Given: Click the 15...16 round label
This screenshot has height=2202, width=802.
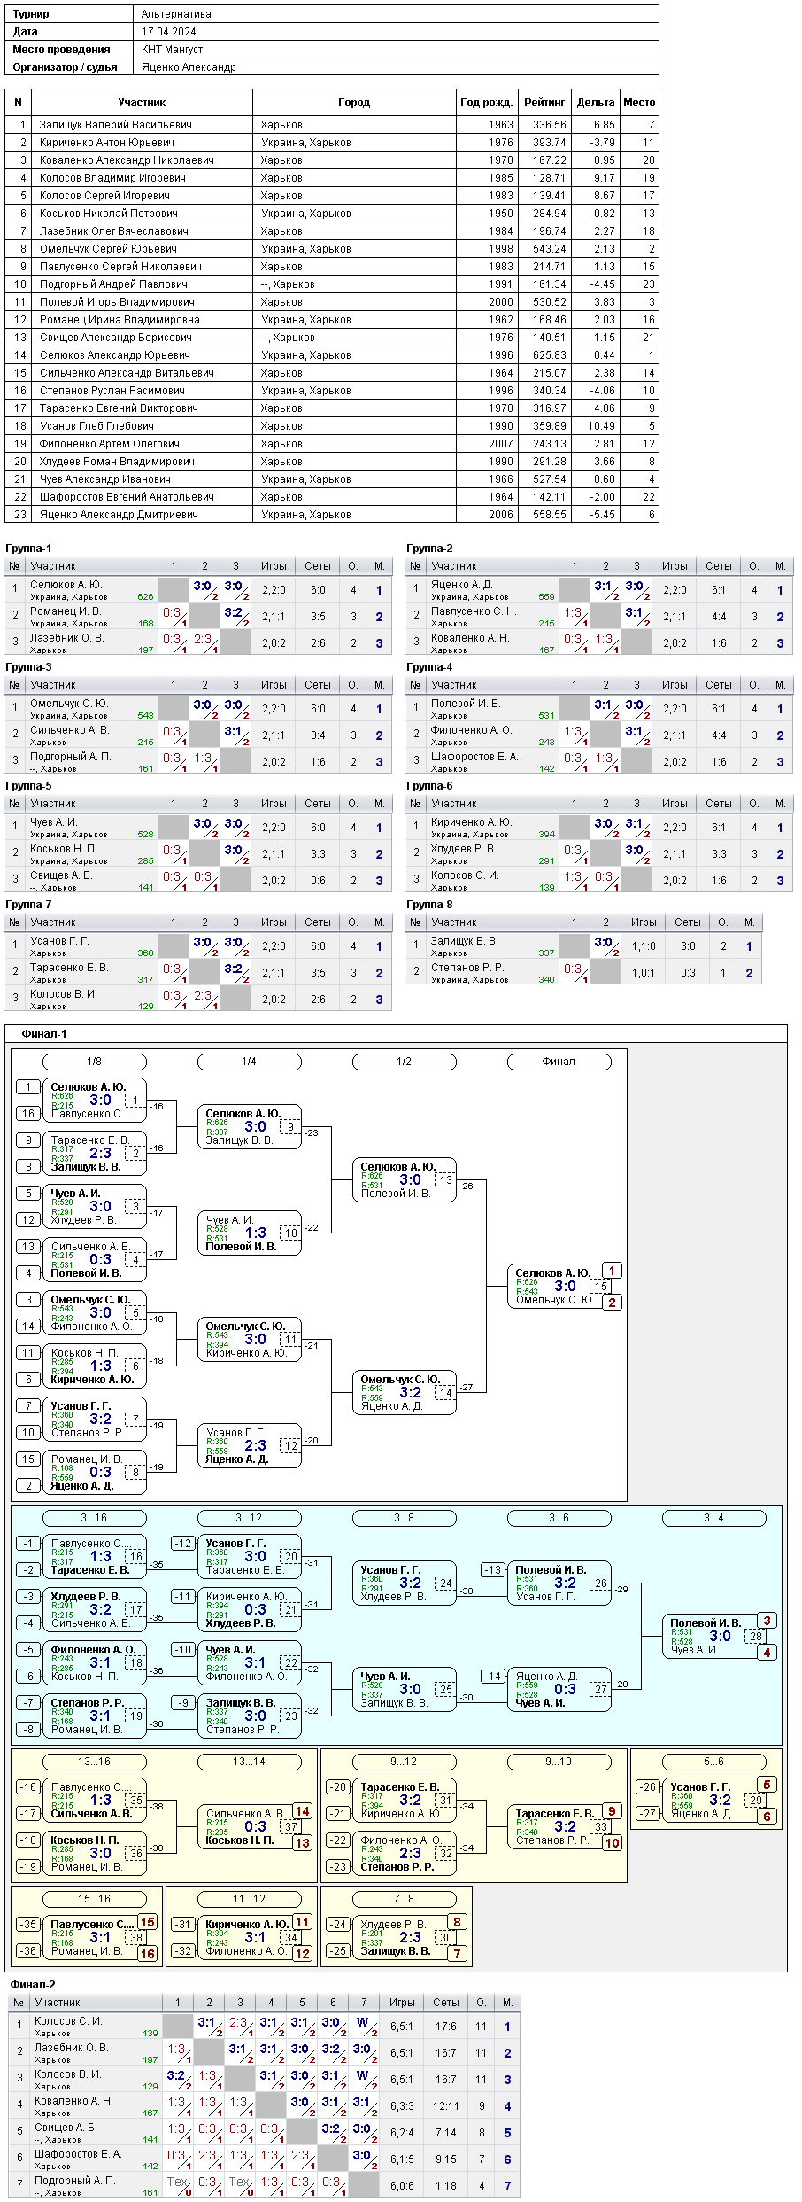Looking at the screenshot, I should click(94, 1899).
